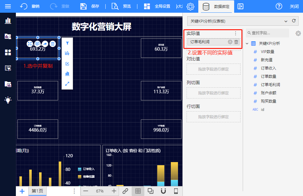Click the 预览 button
Image resolution: width=303 pixels, height=196 pixels.
coord(122,6)
